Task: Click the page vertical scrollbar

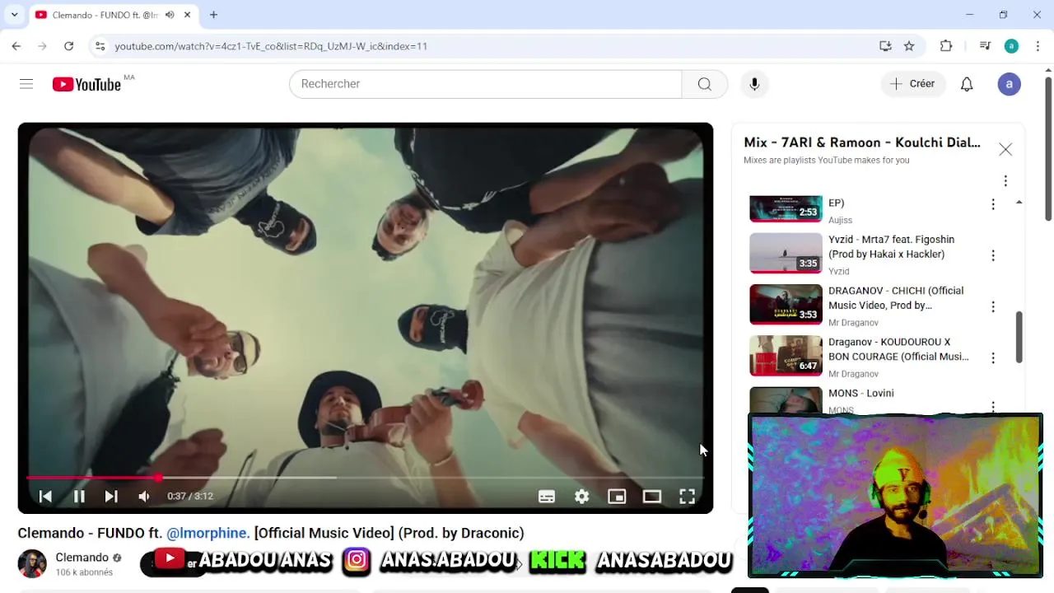Action: pos(1048,148)
